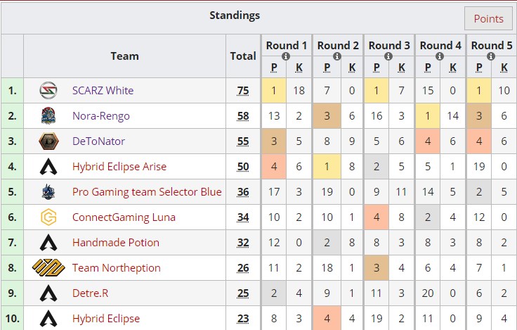Click the Round 1 P column abbreviation
517x330 pixels.
pyautogui.click(x=274, y=68)
